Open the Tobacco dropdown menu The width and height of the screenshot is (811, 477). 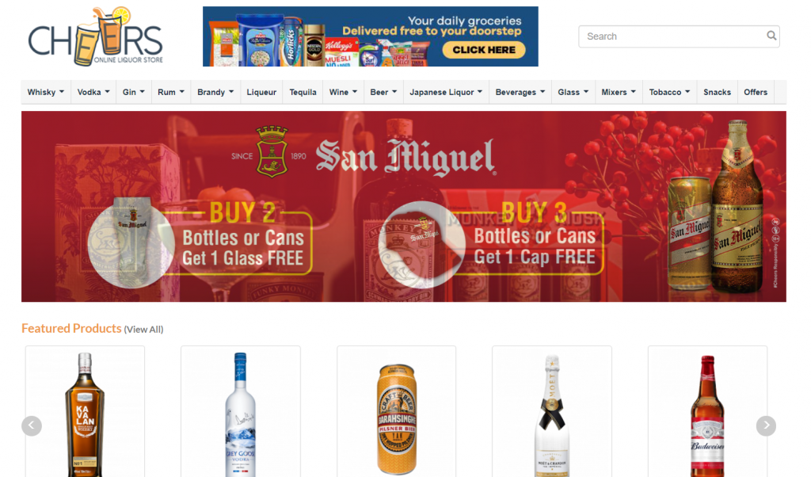[x=669, y=92]
